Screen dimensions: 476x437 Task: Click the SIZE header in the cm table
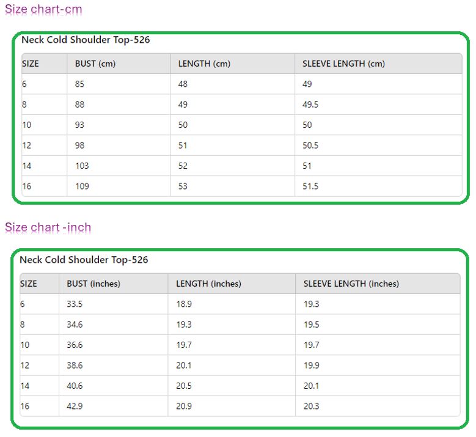[x=31, y=64]
